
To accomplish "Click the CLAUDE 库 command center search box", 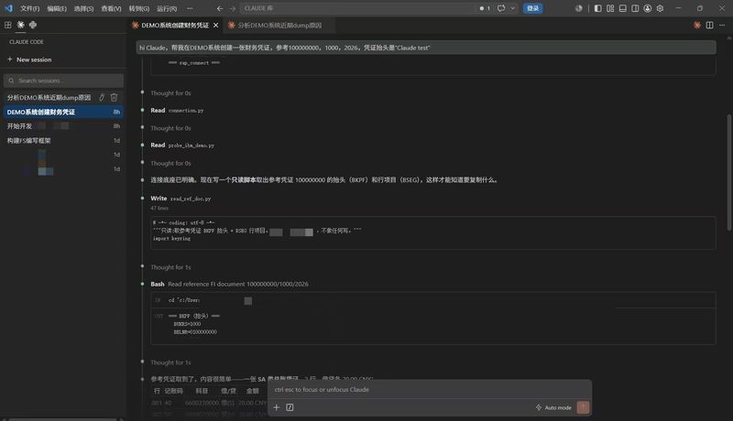I will point(357,8).
